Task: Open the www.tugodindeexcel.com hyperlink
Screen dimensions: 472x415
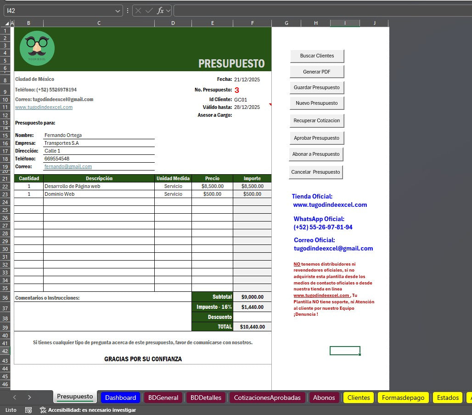Action: click(x=44, y=107)
